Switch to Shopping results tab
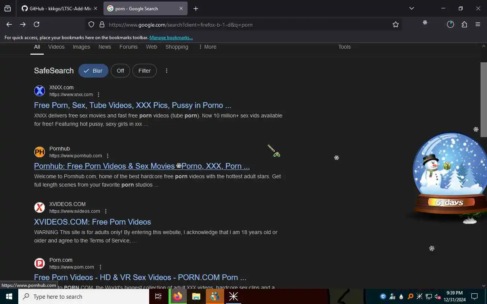 177,47
